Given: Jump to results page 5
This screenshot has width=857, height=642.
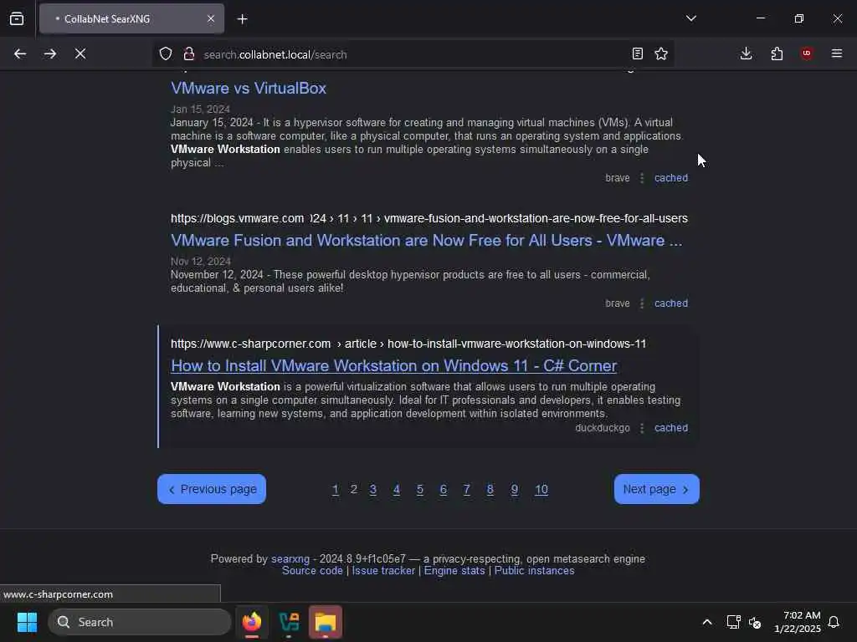Looking at the screenshot, I should (420, 489).
